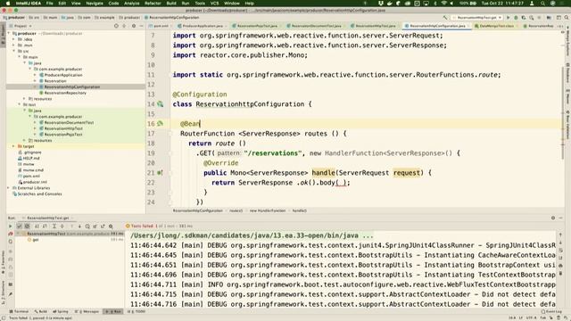Switch to the ReservationDocumentTest.java tab
This screenshot has width=571, height=321.
point(315,26)
